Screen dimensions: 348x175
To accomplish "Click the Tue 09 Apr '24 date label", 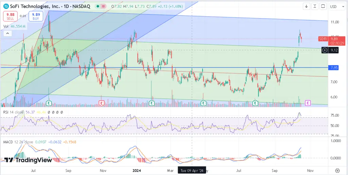I will (x=192, y=171).
